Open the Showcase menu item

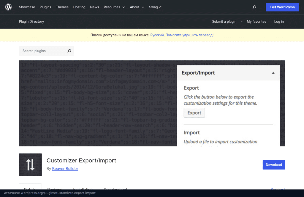coord(27,7)
